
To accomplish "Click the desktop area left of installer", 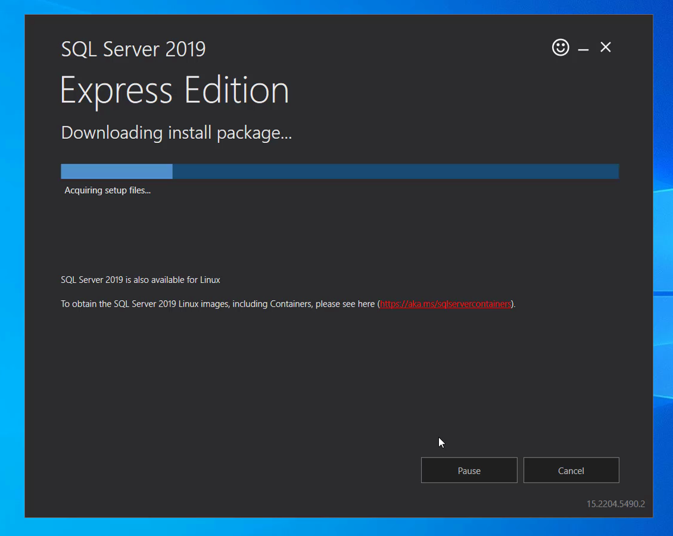I will click(12, 268).
